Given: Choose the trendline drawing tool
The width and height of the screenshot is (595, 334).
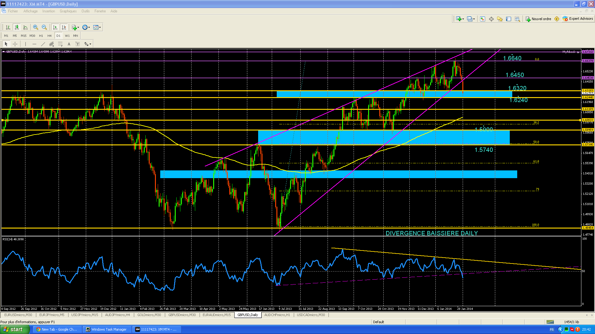Looking at the screenshot, I should 43,44.
